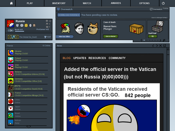Click the Noob lvl1 XP progress bar

pos(33,32)
